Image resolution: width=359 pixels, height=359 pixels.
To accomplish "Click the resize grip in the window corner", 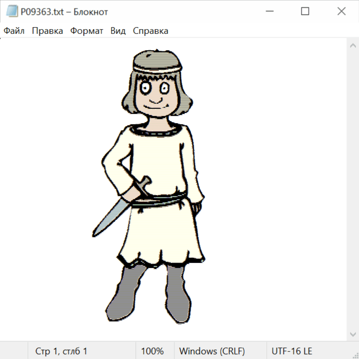I will click(355, 355).
